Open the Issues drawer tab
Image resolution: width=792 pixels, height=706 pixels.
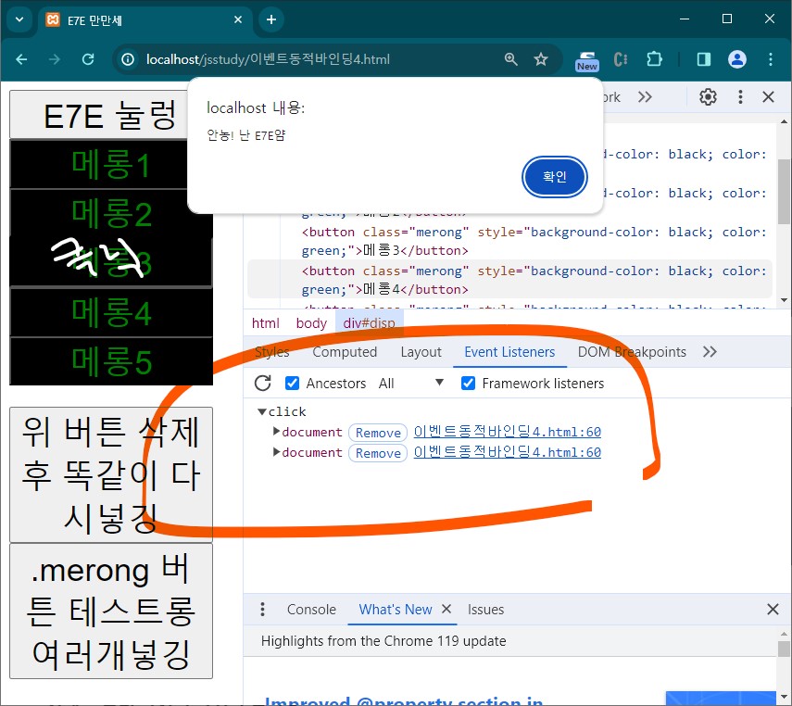point(485,610)
